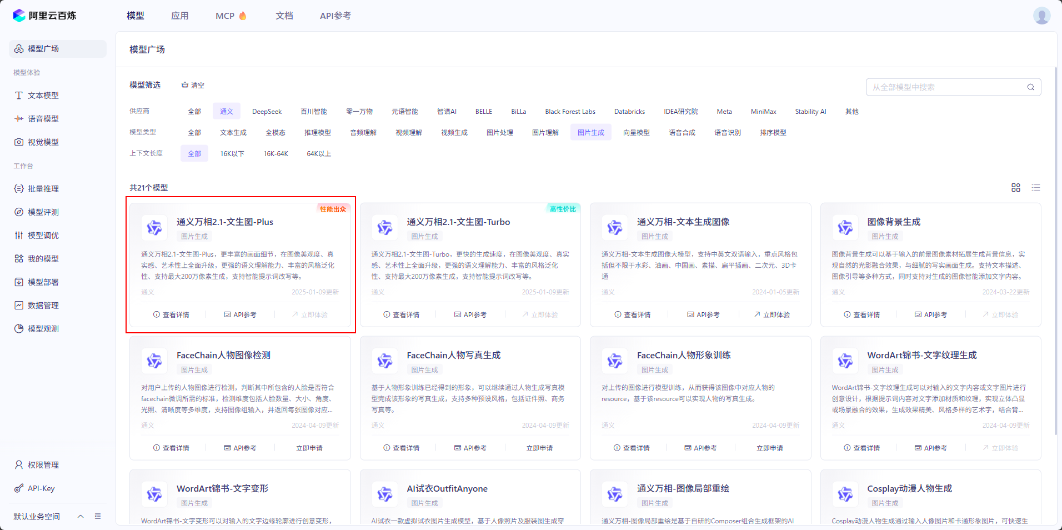Open API参考 for 图像背景生成
This screenshot has width=1062, height=530.
tap(931, 315)
